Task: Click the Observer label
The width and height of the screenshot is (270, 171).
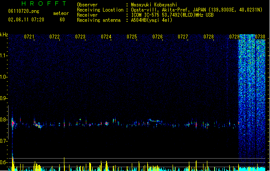Action: pyautogui.click(x=87, y=5)
